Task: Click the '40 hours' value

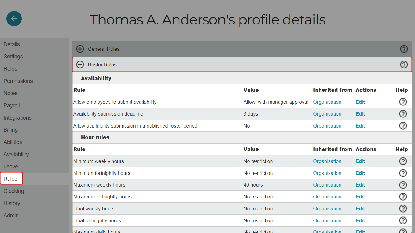Action: (253, 185)
